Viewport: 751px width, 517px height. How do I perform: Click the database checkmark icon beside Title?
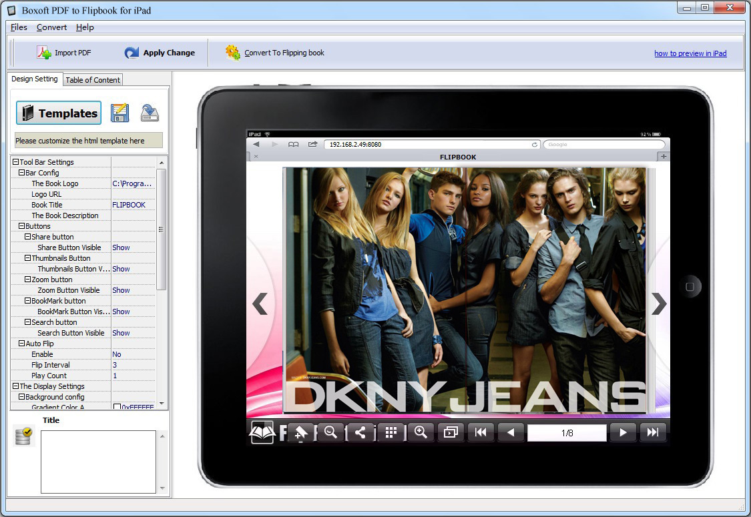click(x=23, y=436)
